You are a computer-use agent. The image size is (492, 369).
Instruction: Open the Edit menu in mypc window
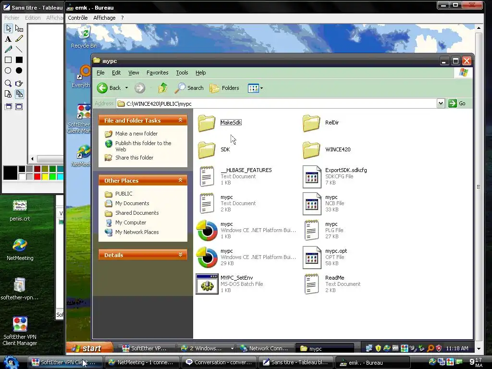click(116, 73)
